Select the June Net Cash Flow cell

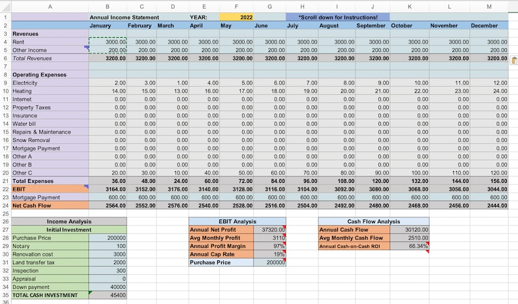click(270, 206)
